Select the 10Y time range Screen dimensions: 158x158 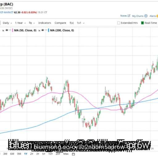coord(51,154)
